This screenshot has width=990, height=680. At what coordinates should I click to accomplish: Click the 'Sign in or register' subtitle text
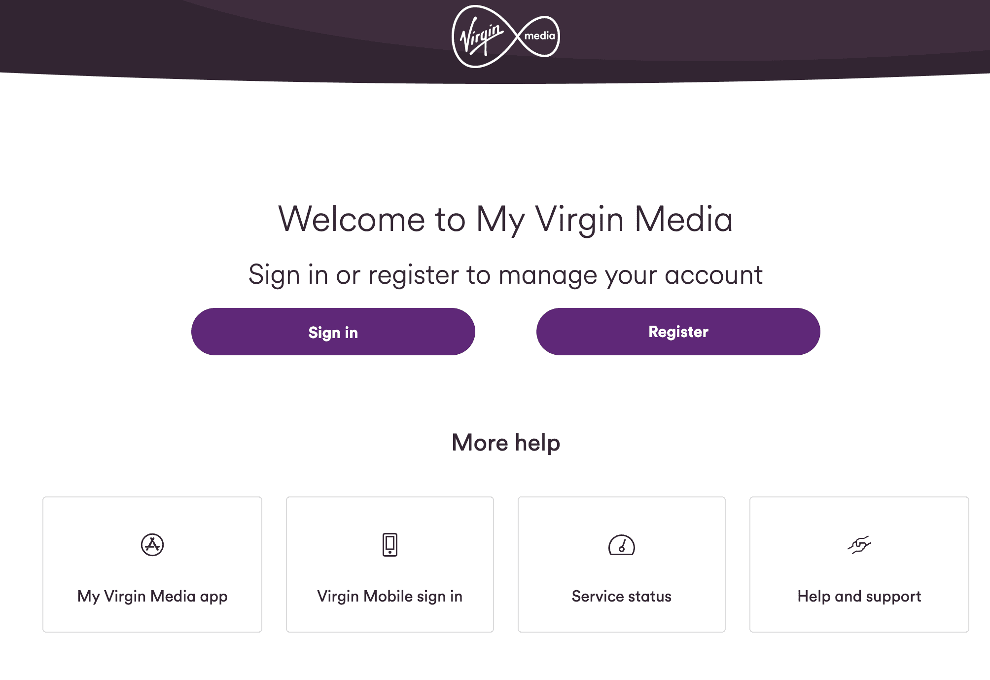coord(505,275)
